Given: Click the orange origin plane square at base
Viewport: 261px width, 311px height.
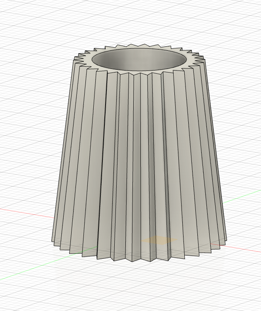Looking at the screenshot, I should pyautogui.click(x=159, y=240).
